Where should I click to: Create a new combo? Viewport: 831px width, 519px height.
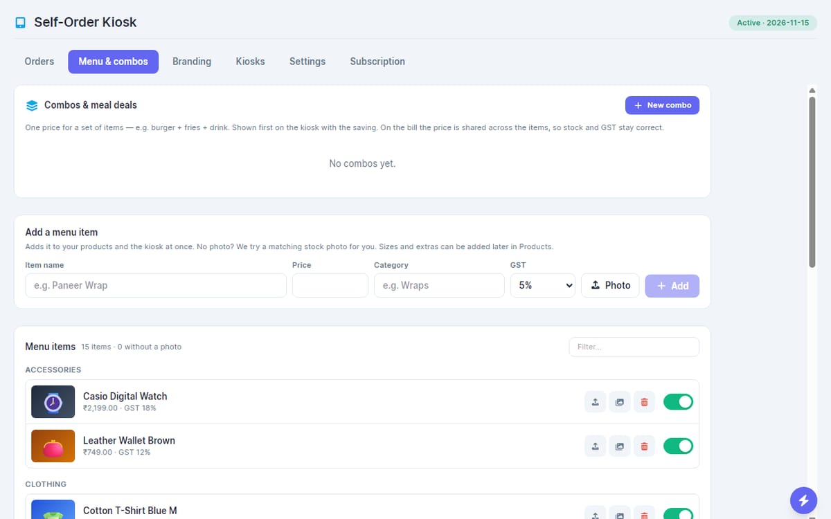tap(662, 105)
